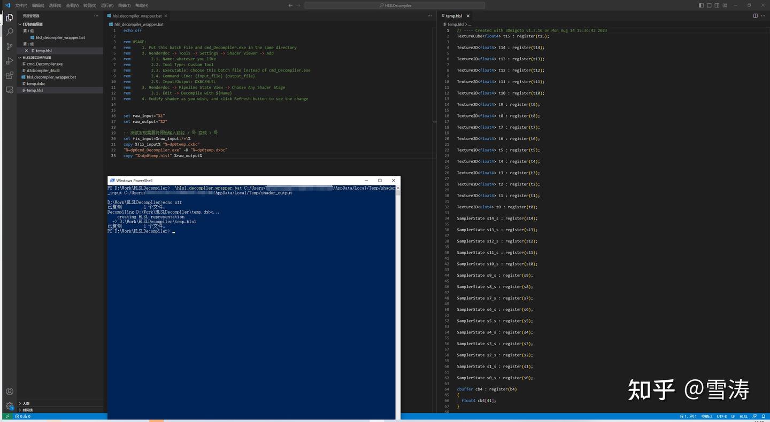Click the notifications bell in the status bar
770x422 pixels.
click(x=764, y=416)
